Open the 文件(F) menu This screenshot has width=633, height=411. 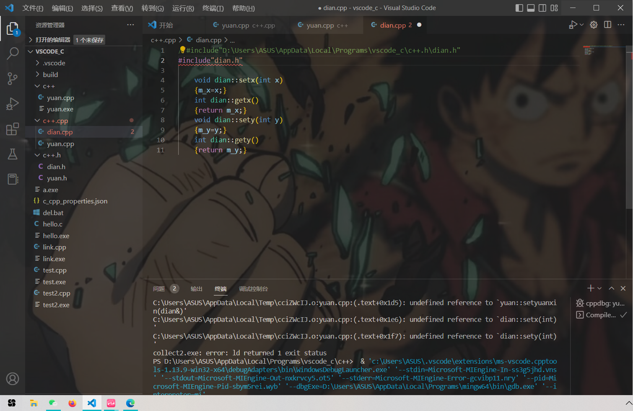(x=33, y=8)
